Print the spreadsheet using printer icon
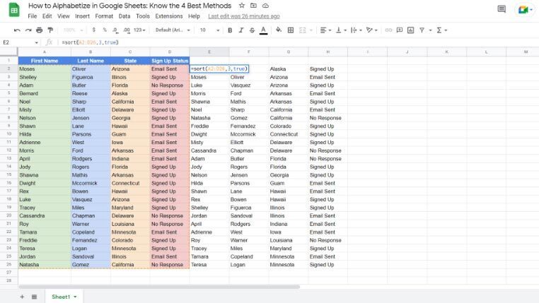Image resolution: width=539 pixels, height=303 pixels. [39, 30]
